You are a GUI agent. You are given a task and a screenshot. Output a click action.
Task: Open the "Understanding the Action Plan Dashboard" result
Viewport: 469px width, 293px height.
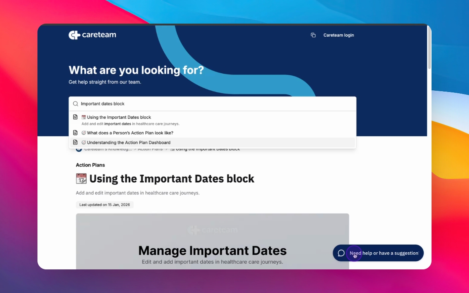pyautogui.click(x=213, y=142)
